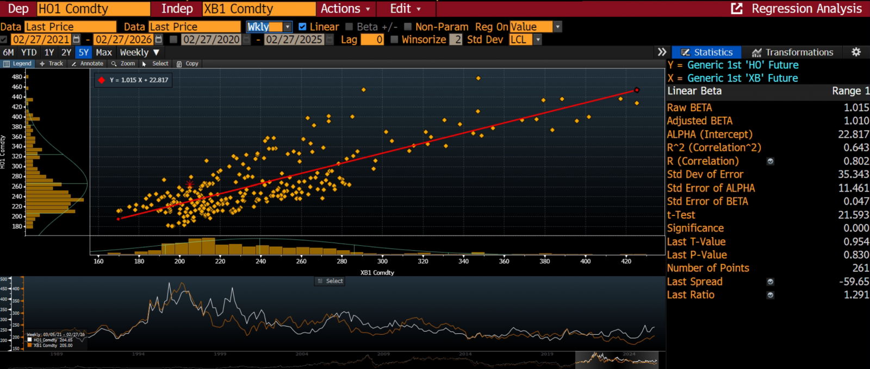Screen dimensions: 870x369
Task: Select the 1Y time range button
Action: (x=49, y=53)
